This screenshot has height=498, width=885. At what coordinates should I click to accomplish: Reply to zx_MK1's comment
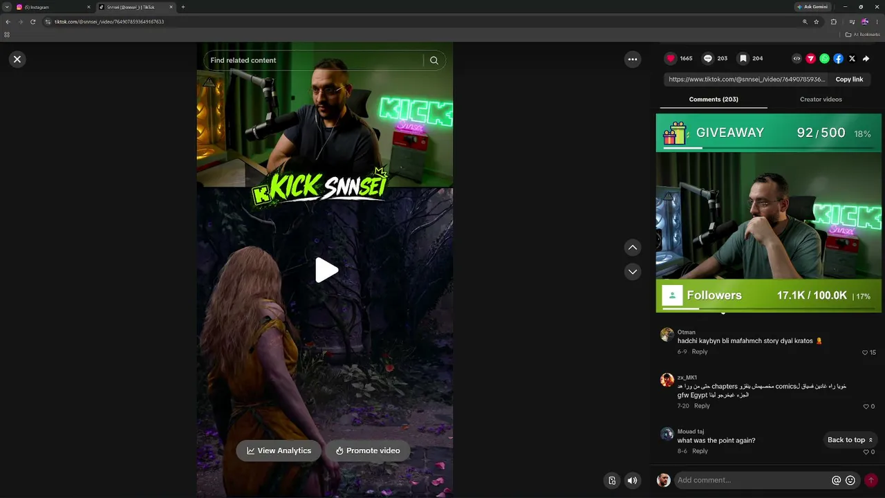pyautogui.click(x=702, y=406)
